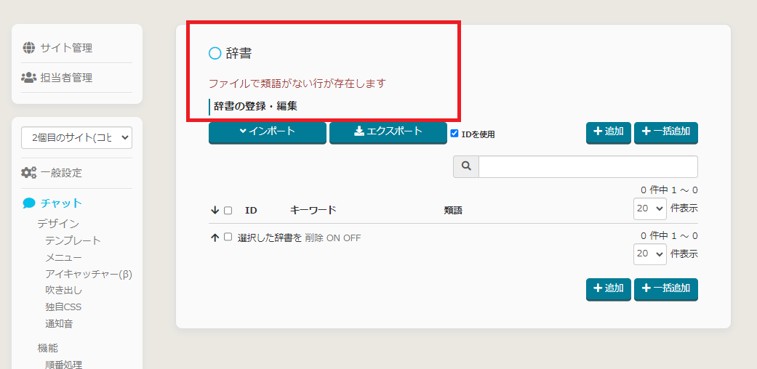Open テンプレート in the sidebar menu

(73, 240)
